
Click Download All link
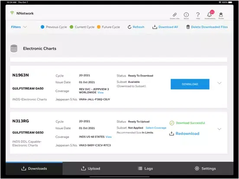point(168,27)
